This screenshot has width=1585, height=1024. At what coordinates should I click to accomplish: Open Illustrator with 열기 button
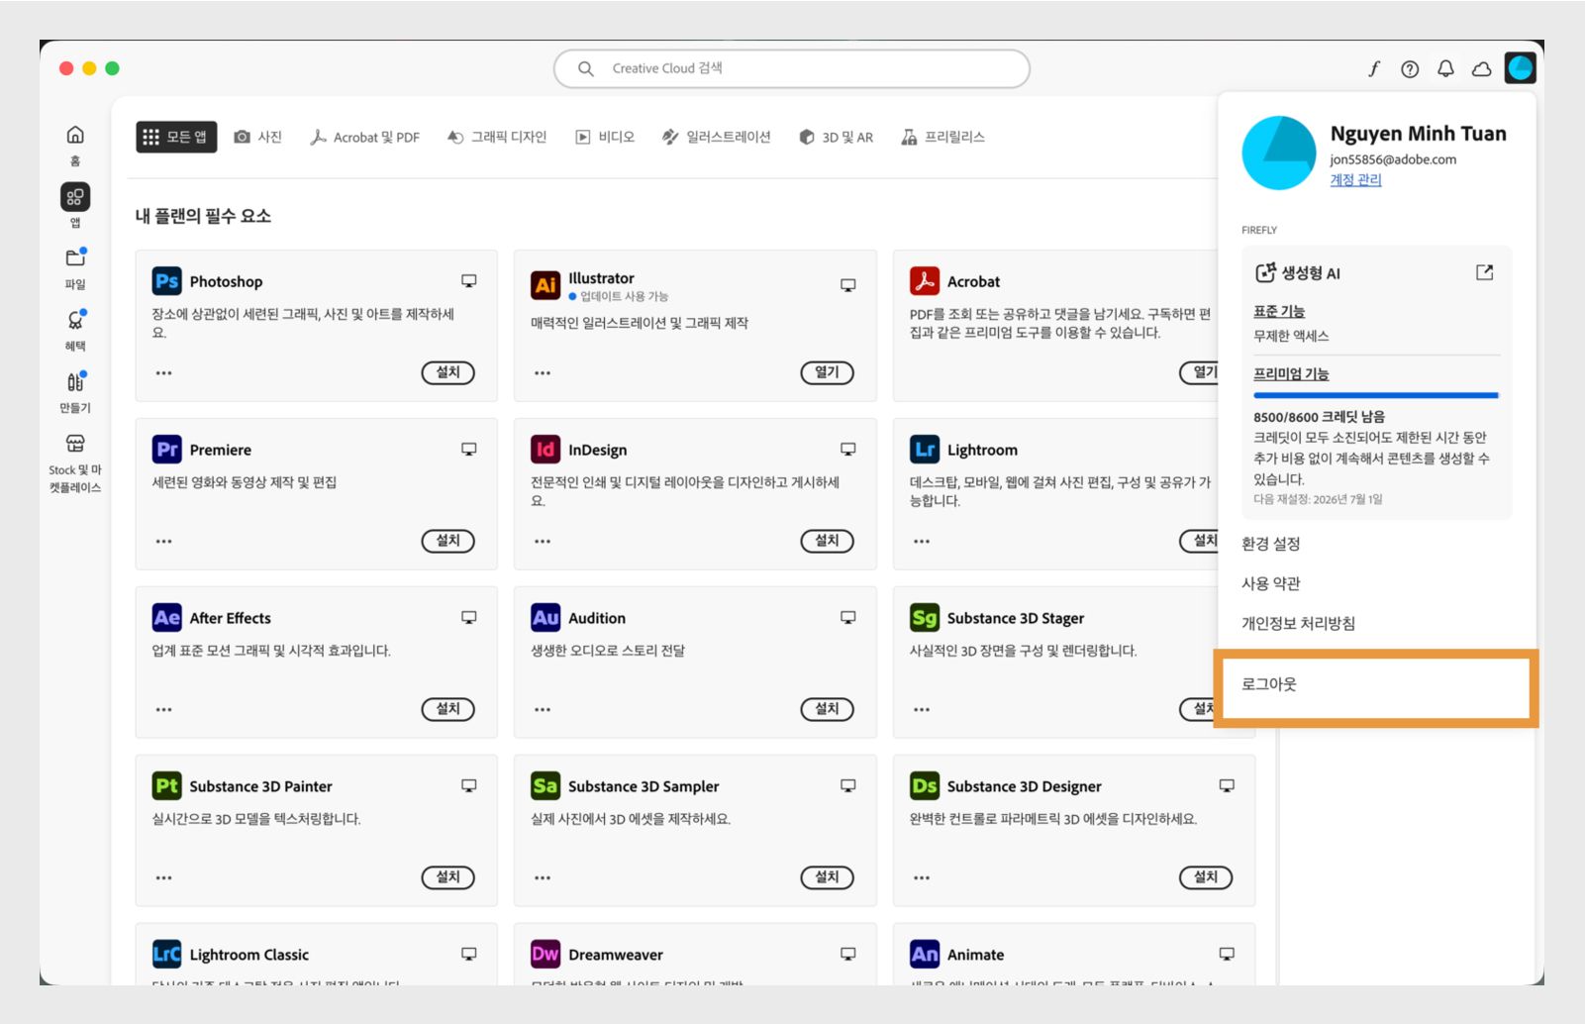coord(828,372)
